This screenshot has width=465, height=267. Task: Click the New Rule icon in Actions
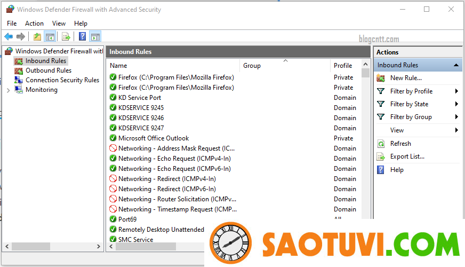click(381, 78)
